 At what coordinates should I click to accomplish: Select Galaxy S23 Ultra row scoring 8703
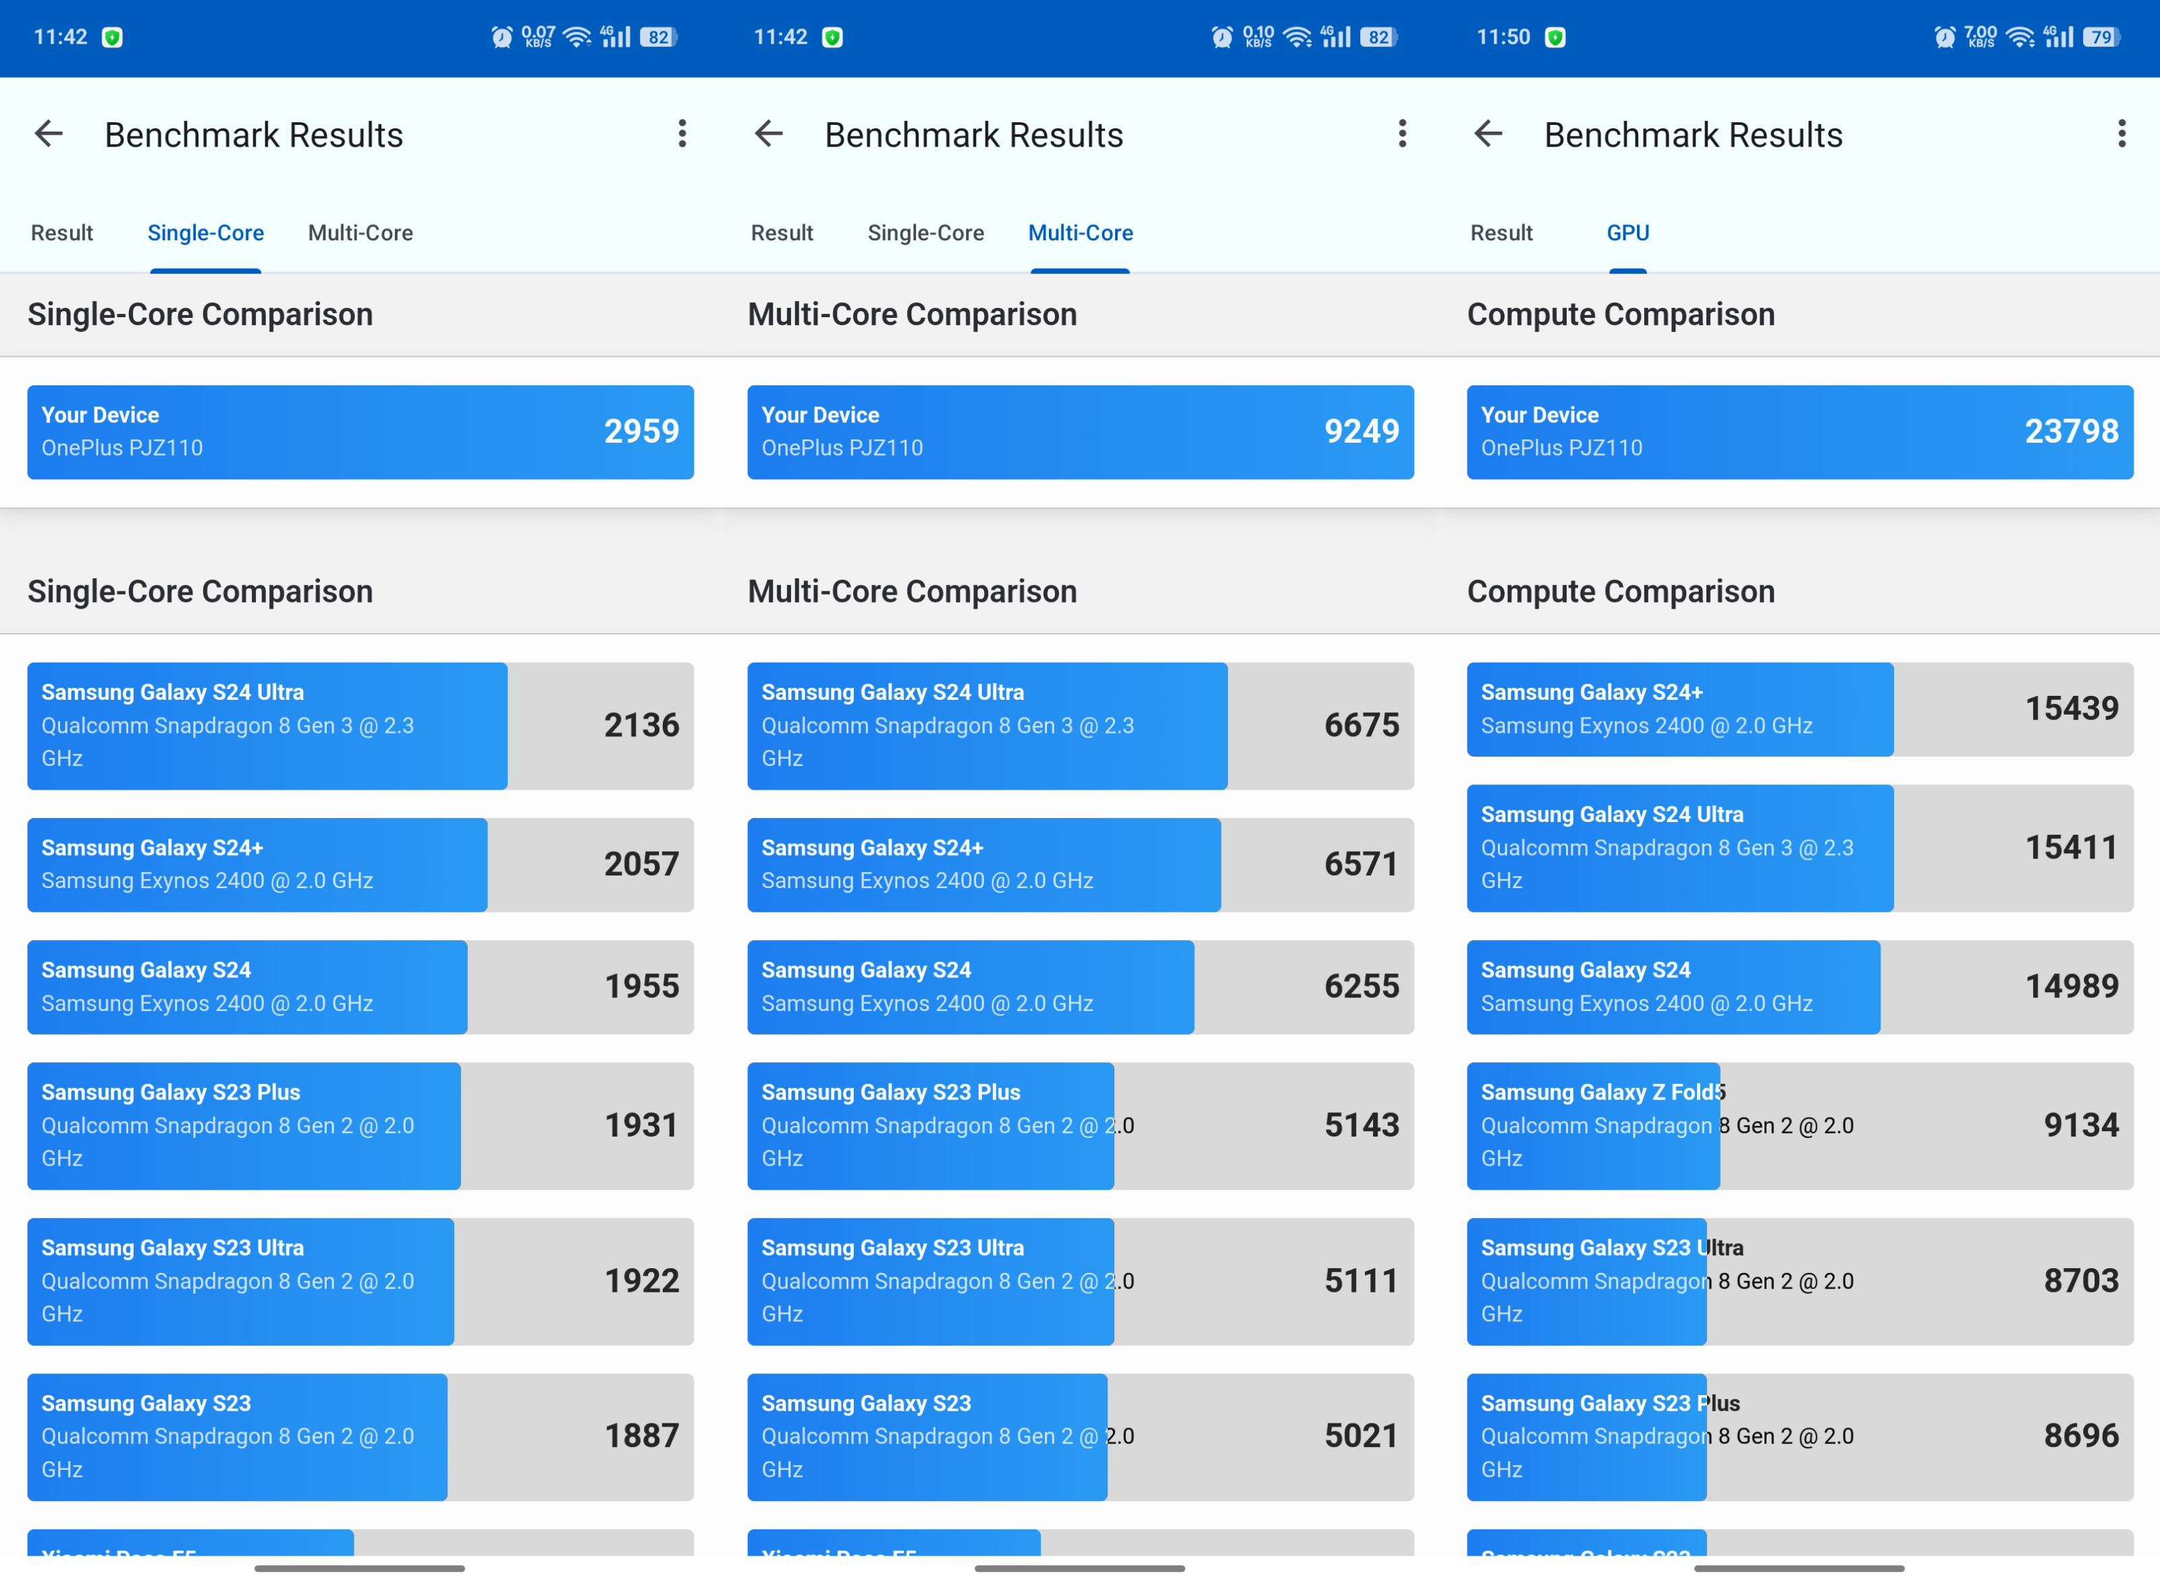pos(1800,1281)
